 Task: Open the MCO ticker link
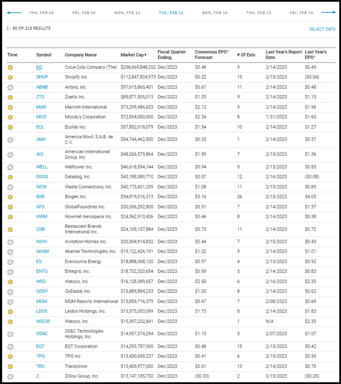[41, 117]
